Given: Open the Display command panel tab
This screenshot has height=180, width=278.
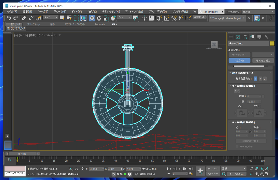Looking at the screenshot, I should tap(259, 37).
